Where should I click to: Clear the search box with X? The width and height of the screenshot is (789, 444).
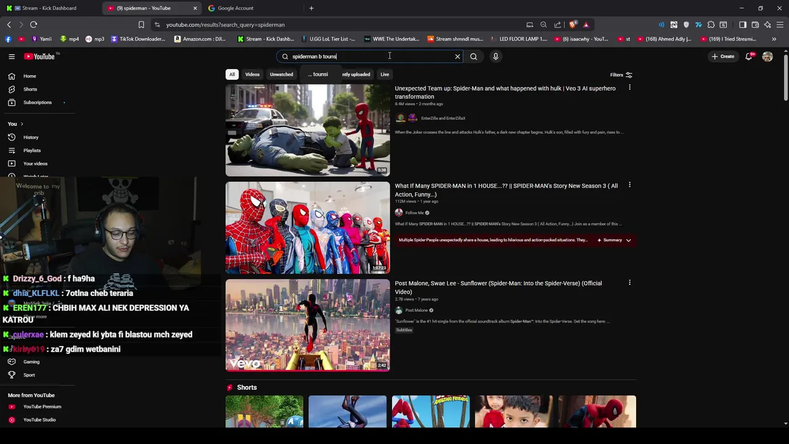coord(457,56)
